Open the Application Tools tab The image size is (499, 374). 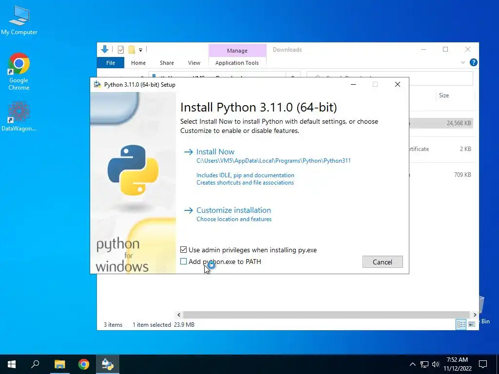click(x=237, y=63)
